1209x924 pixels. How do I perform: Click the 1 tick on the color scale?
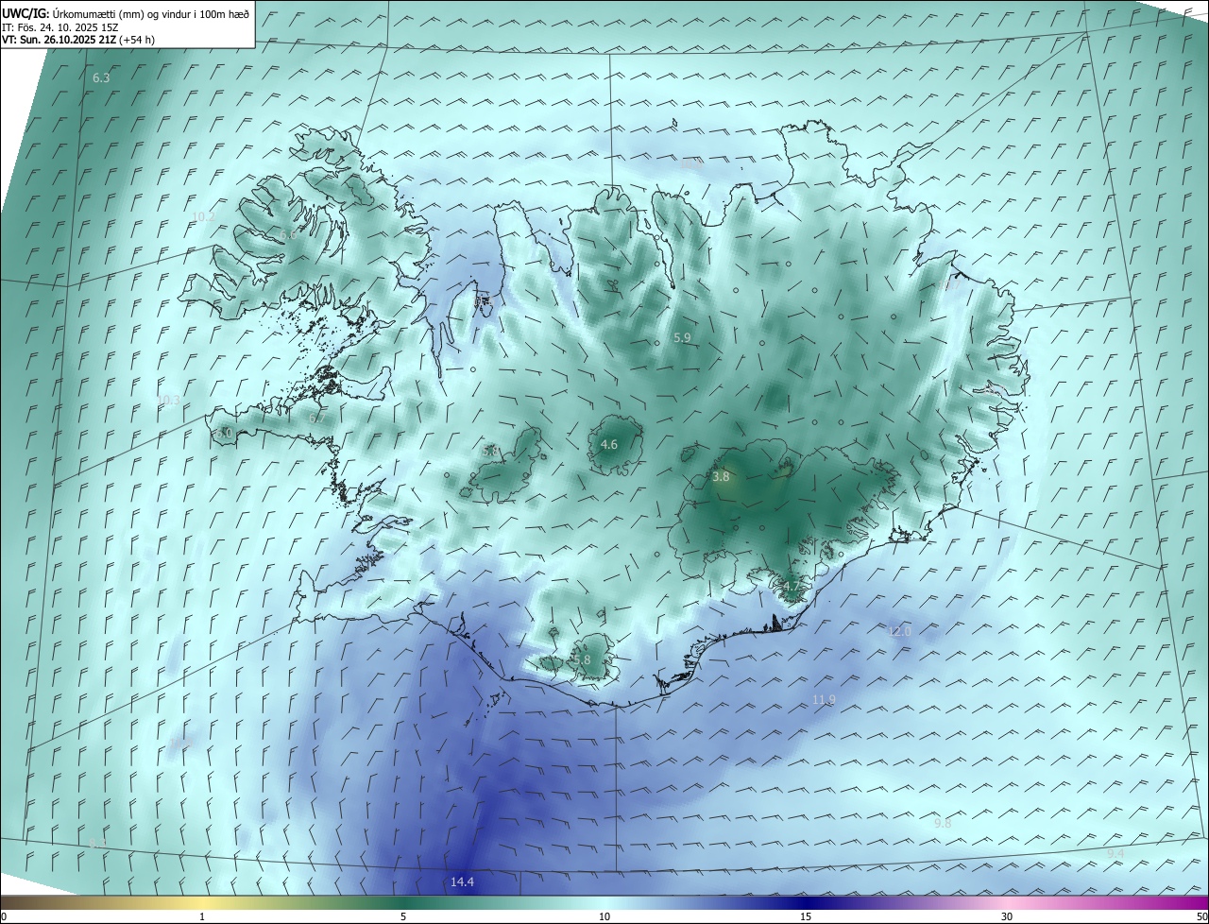point(202,916)
